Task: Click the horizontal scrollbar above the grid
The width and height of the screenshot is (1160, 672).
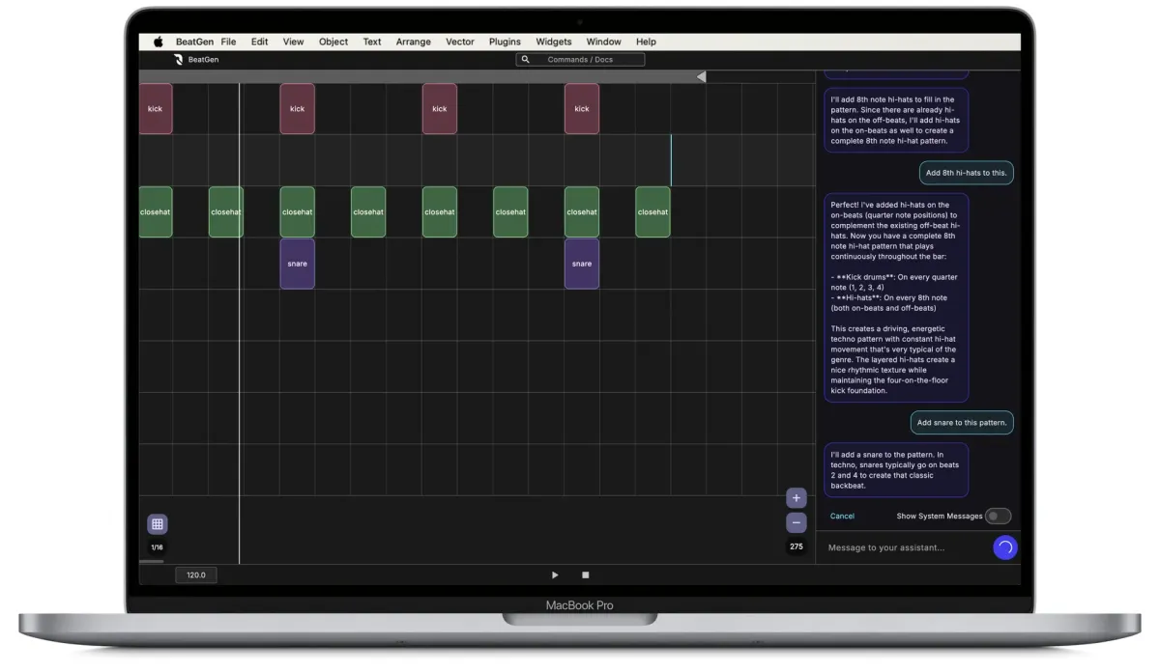Action: point(416,76)
